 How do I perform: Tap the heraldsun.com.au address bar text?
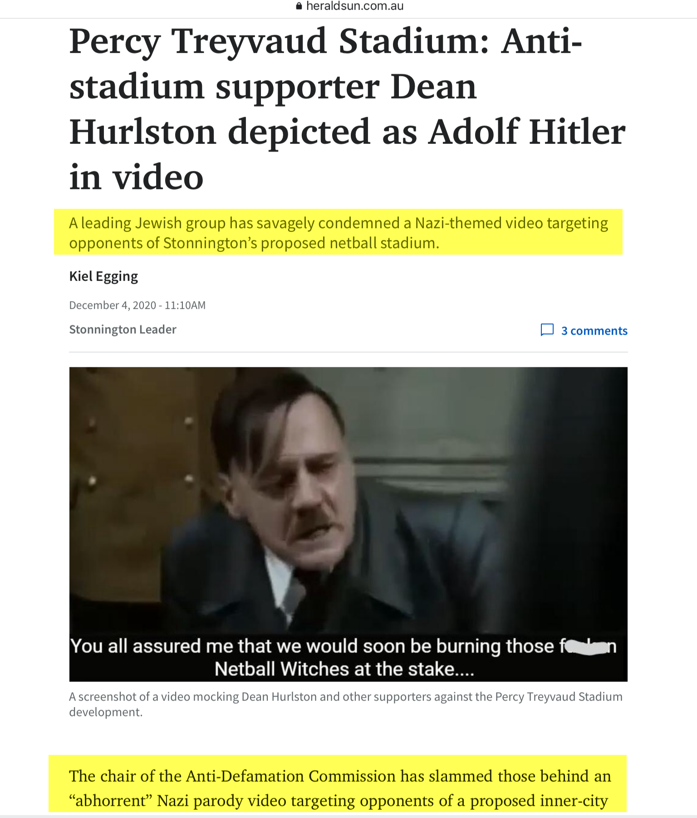click(355, 6)
